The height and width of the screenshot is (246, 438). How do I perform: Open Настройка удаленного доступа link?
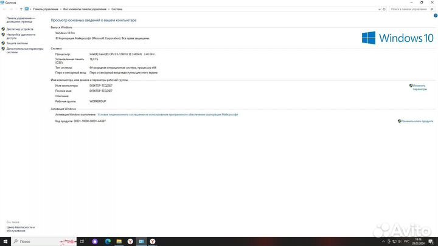coord(21,36)
